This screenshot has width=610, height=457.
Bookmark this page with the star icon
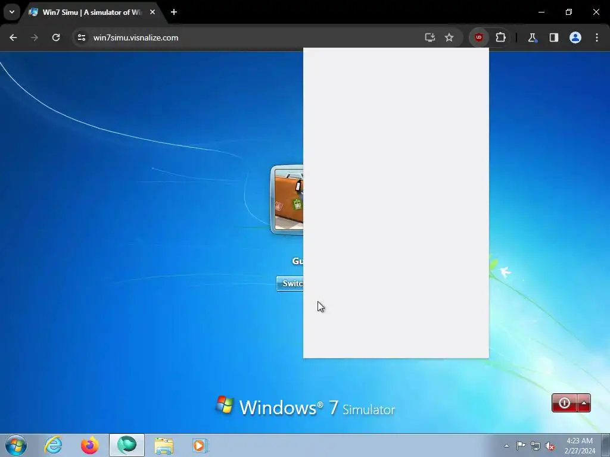[x=449, y=37]
